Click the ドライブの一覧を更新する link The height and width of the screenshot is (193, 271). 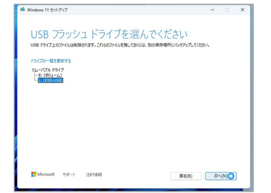pyautogui.click(x=51, y=61)
